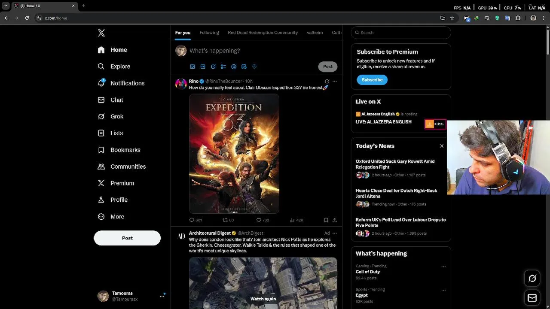Open the browser extensions puzzle icon

click(518, 18)
